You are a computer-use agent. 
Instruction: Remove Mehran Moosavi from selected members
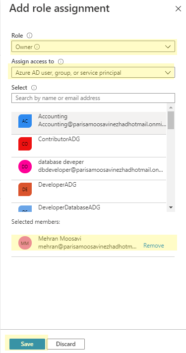[154, 246]
